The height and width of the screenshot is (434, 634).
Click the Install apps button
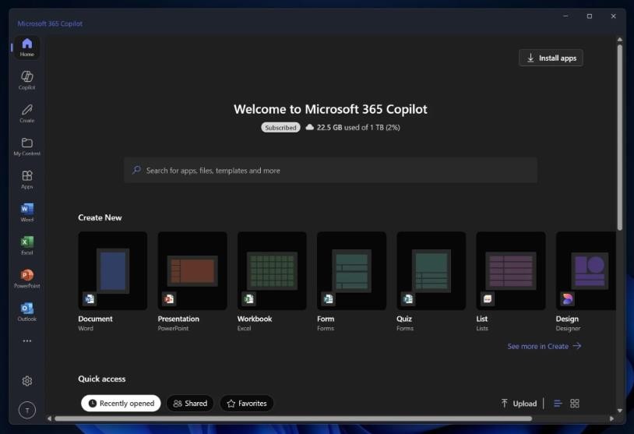[551, 58]
